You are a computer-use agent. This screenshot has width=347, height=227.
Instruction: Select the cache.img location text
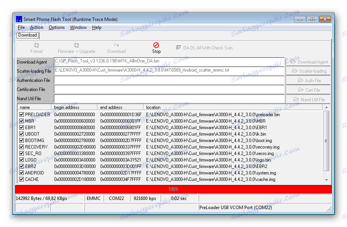(x=211, y=179)
